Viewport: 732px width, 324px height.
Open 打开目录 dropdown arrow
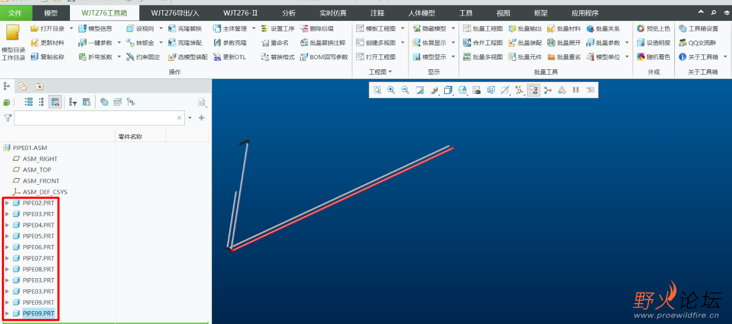click(72, 29)
